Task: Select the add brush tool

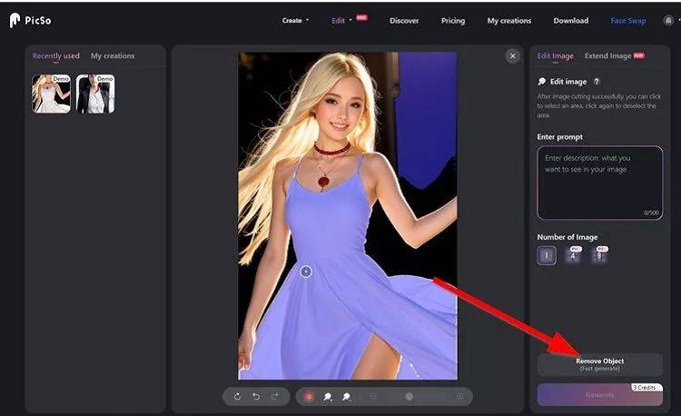Action: click(x=328, y=396)
